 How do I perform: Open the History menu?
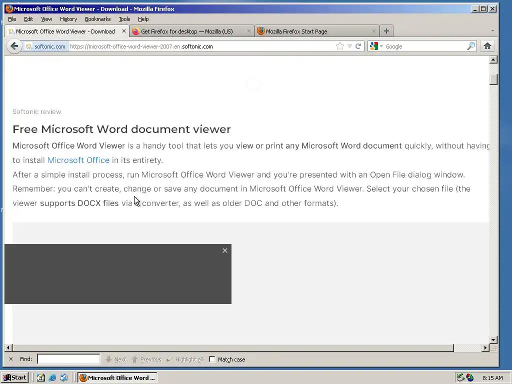tap(68, 19)
